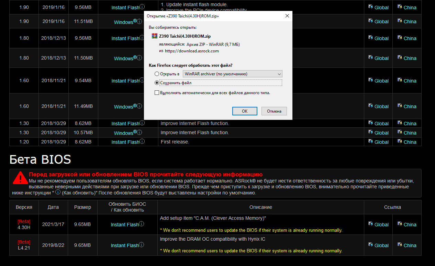This screenshot has width=435, height=266.
Task: Click the 'Размер' column header
Action: (83, 207)
